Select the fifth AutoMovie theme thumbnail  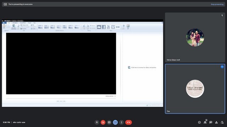click(65, 27)
